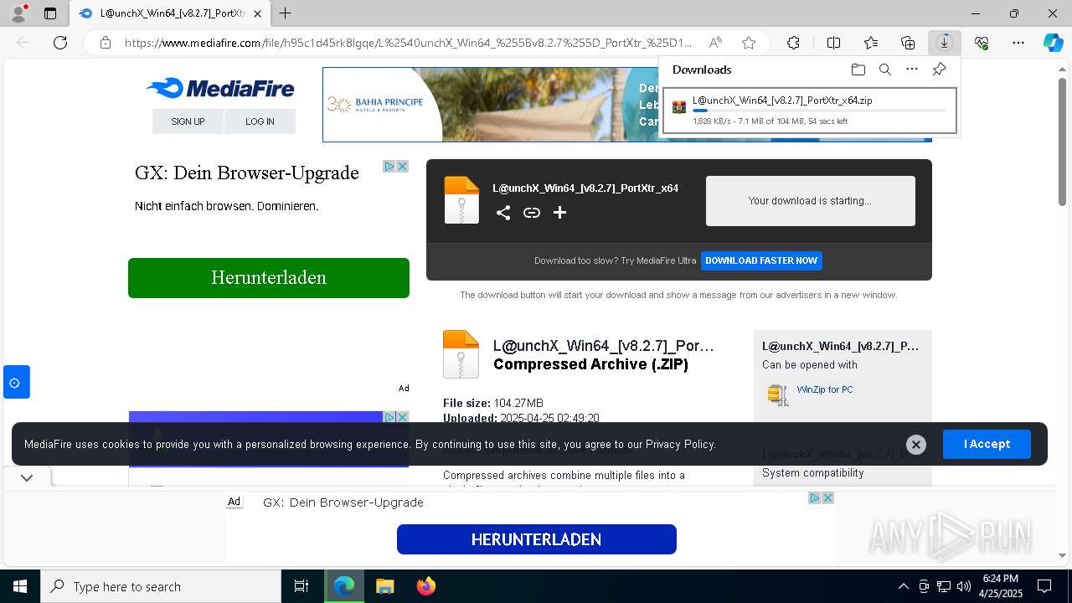Pin the Downloads panel
The width and height of the screenshot is (1072, 603).
click(939, 70)
